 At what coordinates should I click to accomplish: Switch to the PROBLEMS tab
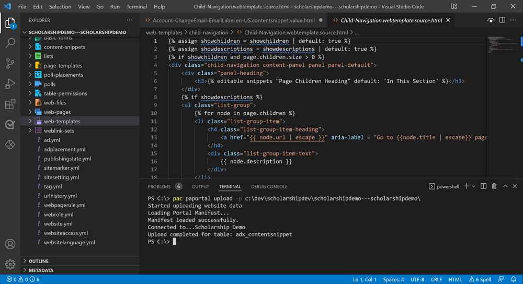tap(159, 186)
